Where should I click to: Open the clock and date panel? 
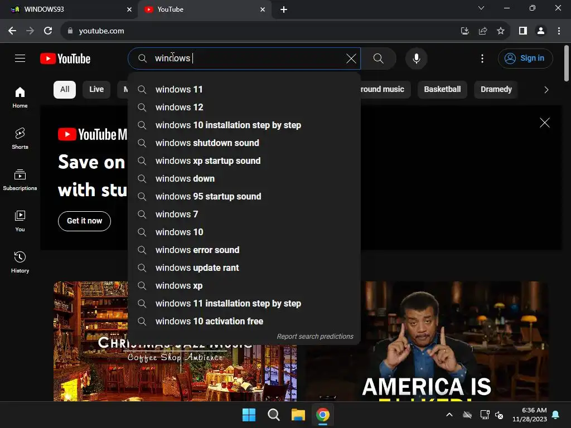pyautogui.click(x=530, y=415)
